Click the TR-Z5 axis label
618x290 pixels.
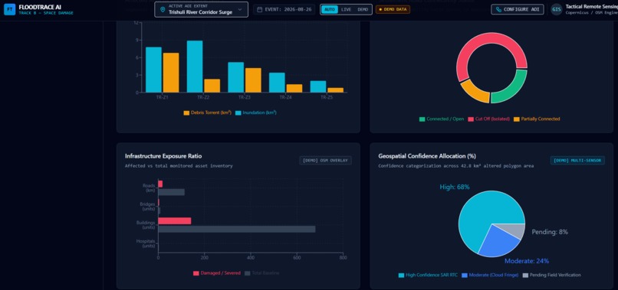pos(326,97)
